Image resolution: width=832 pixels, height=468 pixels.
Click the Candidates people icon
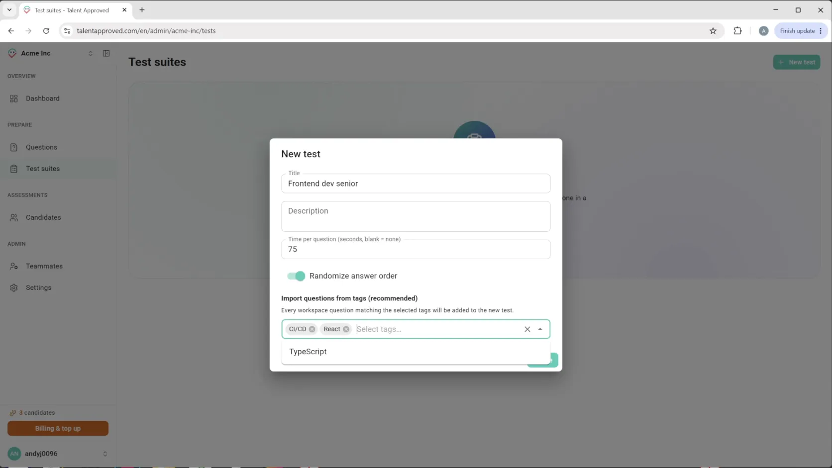[14, 217]
